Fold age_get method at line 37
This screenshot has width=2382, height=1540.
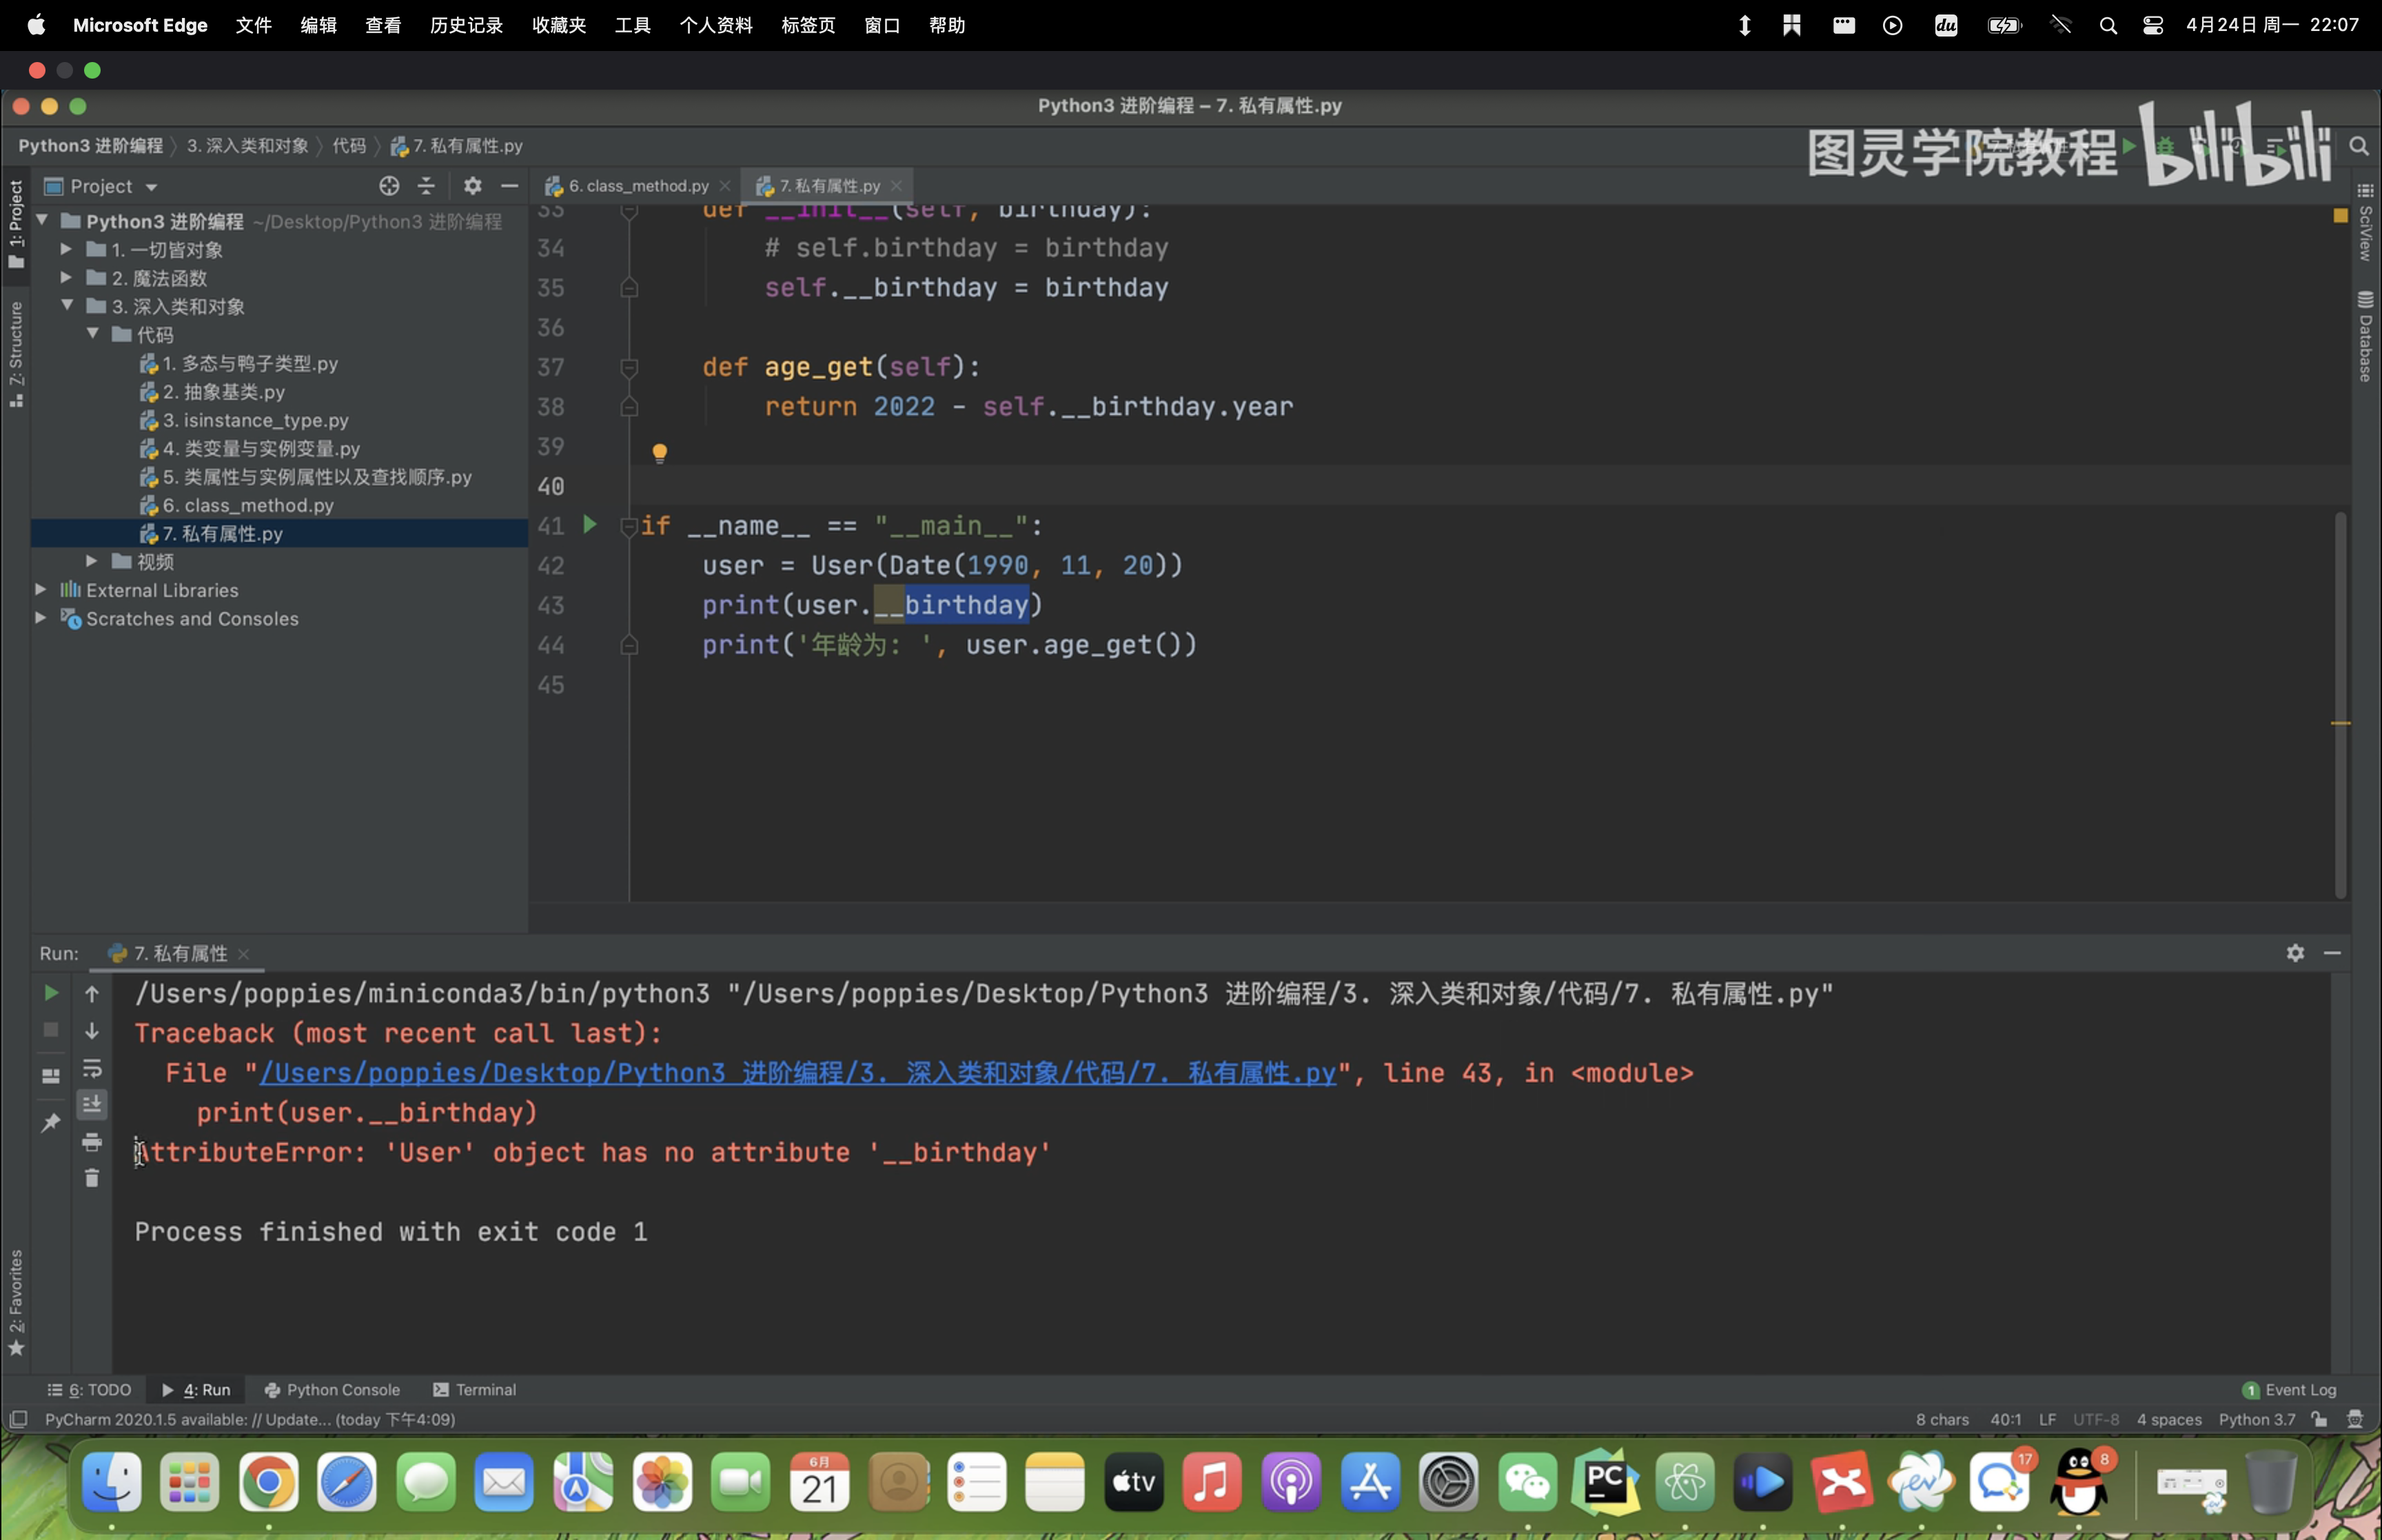tap(629, 367)
